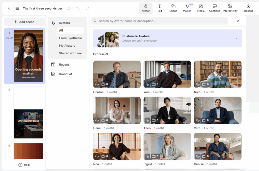259x171 pixels.
Task: Select the Avatars sidebar section
Action: coord(61,23)
